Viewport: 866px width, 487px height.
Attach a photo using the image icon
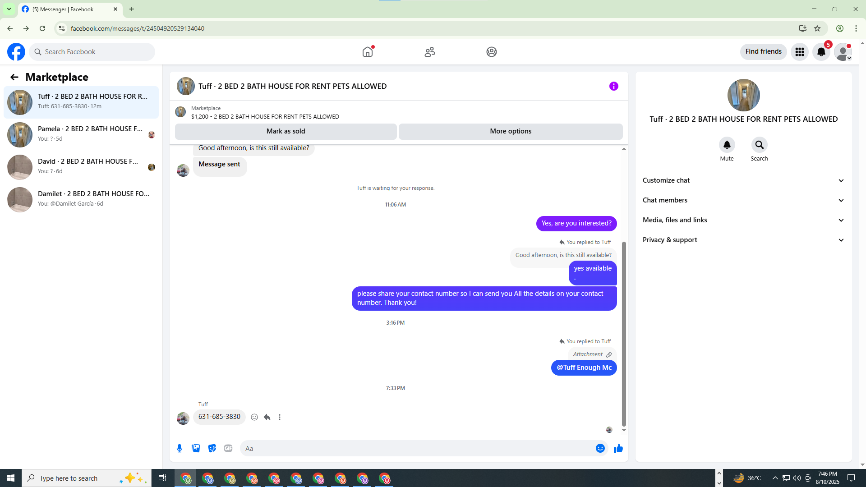pyautogui.click(x=196, y=448)
